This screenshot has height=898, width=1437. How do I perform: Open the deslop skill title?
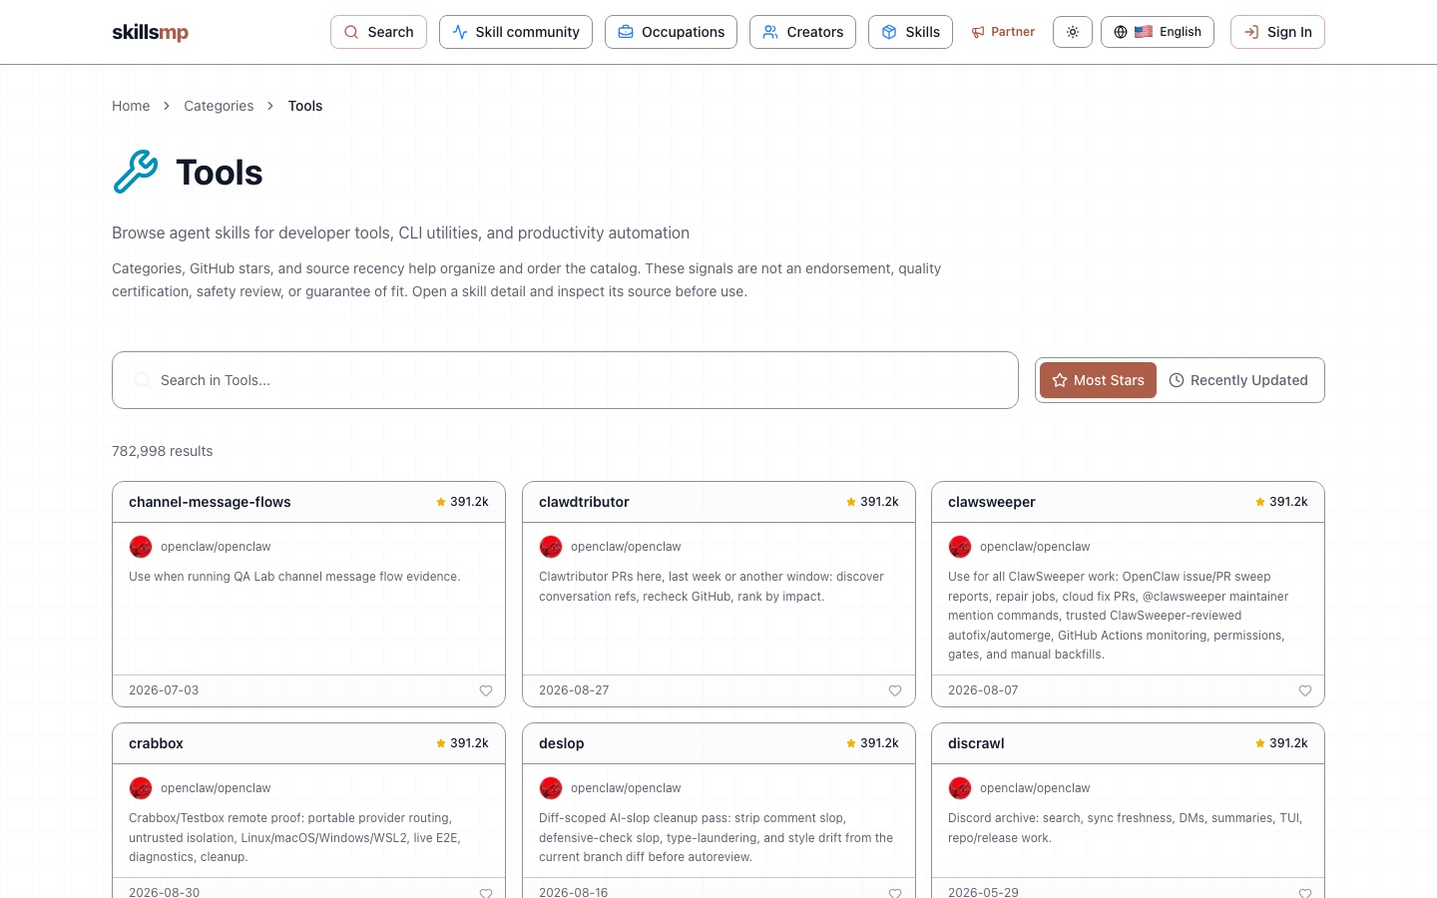tap(562, 743)
